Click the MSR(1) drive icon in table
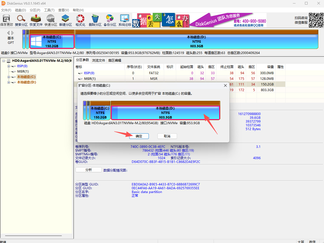 (80, 79)
